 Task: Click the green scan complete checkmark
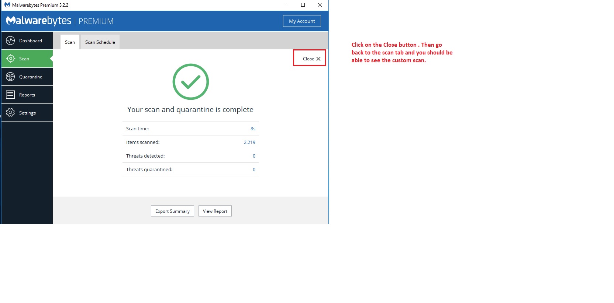[191, 82]
